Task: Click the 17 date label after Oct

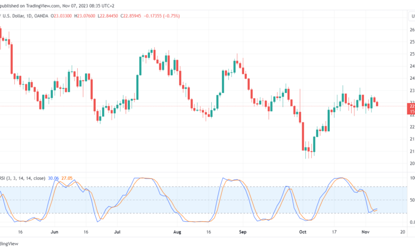Action: click(x=334, y=232)
